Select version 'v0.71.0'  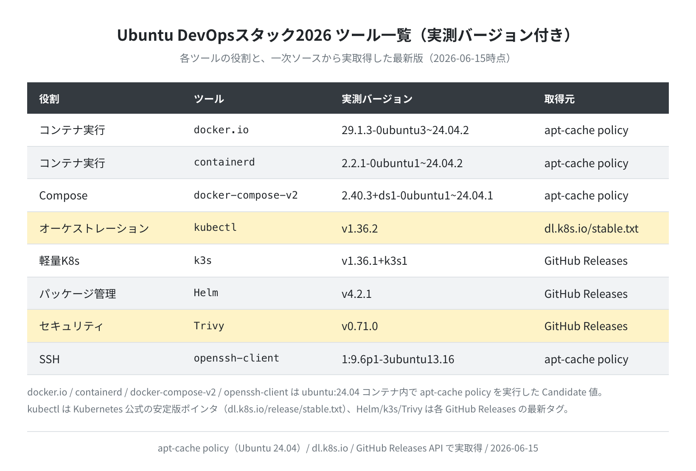tap(359, 326)
